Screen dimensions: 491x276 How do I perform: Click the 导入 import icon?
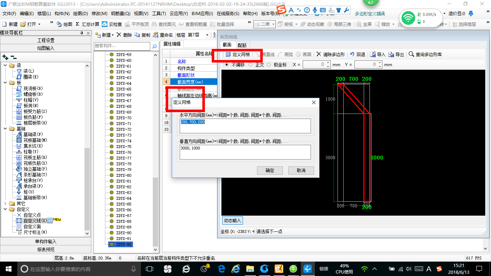pyautogui.click(x=377, y=55)
